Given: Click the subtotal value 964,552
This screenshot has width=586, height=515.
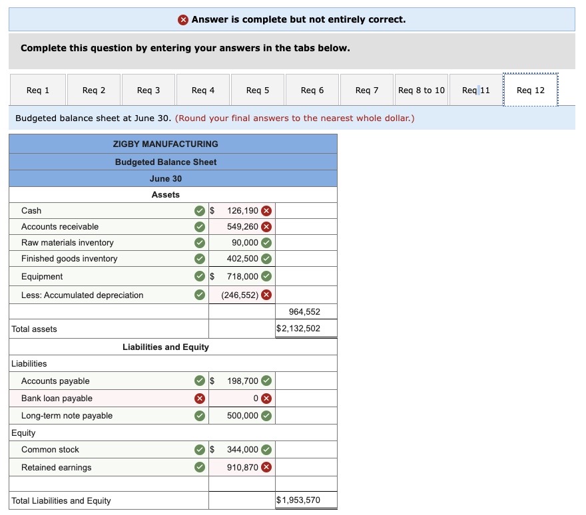Looking at the screenshot, I should [304, 311].
